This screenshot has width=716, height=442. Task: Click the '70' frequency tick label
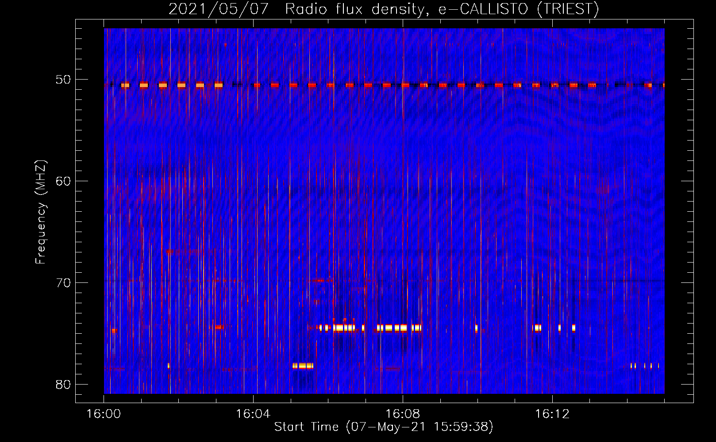tap(63, 283)
